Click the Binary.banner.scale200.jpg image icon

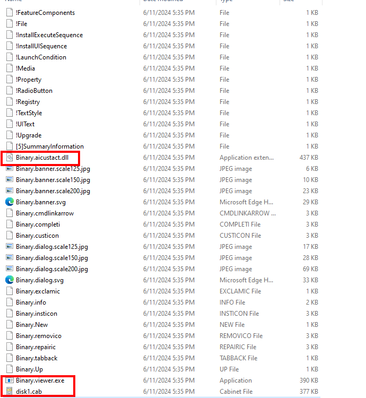[x=10, y=191]
